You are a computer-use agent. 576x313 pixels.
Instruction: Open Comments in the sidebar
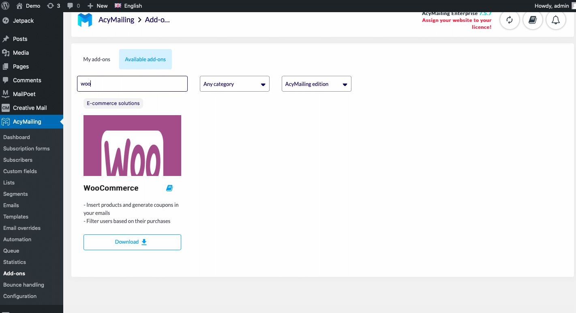pyautogui.click(x=32, y=80)
